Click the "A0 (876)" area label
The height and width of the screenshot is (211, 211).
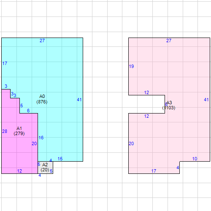[x=42, y=99]
